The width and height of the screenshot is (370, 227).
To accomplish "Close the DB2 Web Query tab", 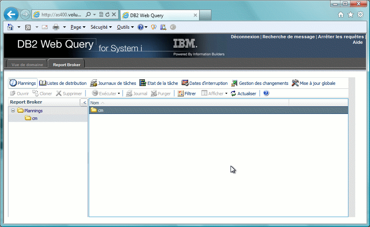I will click(195, 15).
